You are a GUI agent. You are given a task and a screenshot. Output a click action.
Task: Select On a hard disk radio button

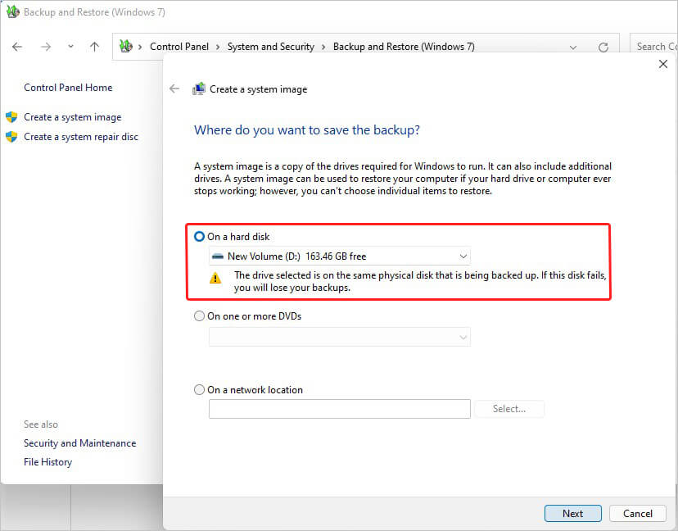point(199,237)
